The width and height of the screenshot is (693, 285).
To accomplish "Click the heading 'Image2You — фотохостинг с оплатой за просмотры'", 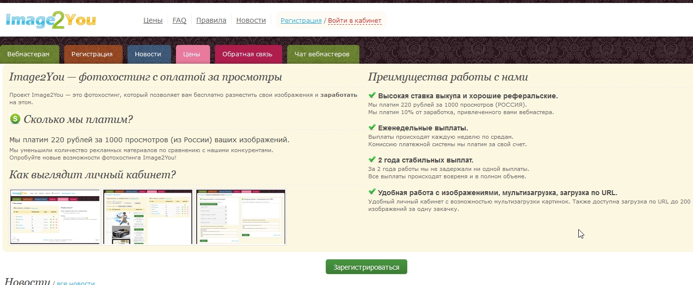I will 146,77.
